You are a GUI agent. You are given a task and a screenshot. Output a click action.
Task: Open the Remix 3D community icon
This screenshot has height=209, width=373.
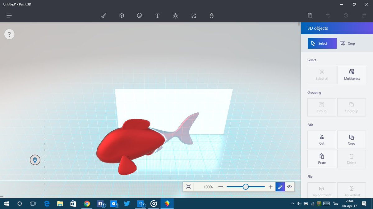(212, 16)
